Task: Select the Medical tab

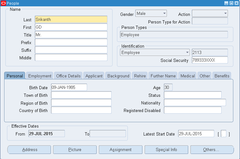Action: point(188,76)
